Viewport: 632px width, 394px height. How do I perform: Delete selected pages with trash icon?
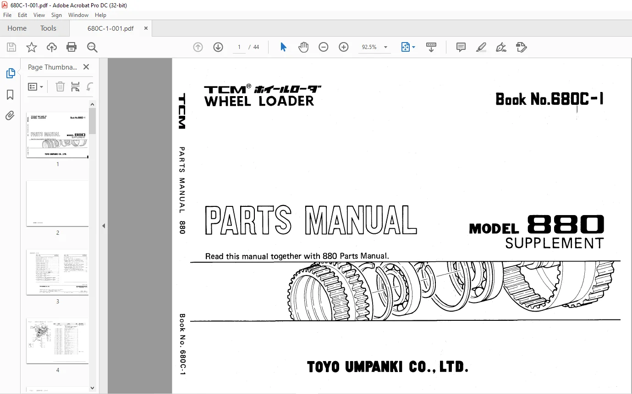[60, 86]
